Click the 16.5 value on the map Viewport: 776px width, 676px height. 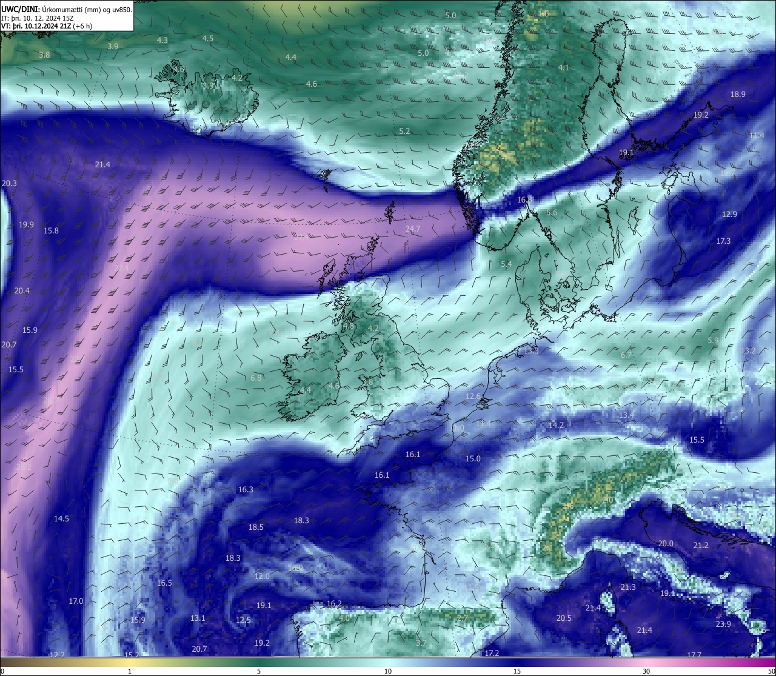click(x=164, y=583)
